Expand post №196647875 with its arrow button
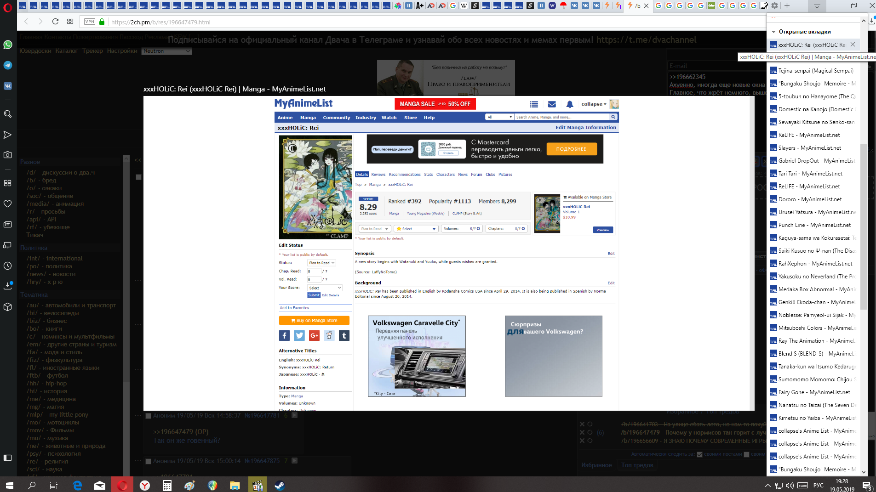Viewport: 876px width, 492px height. click(295, 461)
